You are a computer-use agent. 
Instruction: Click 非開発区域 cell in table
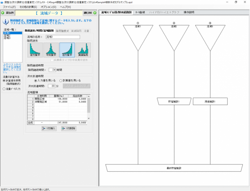pyautogui.click(x=42, y=102)
